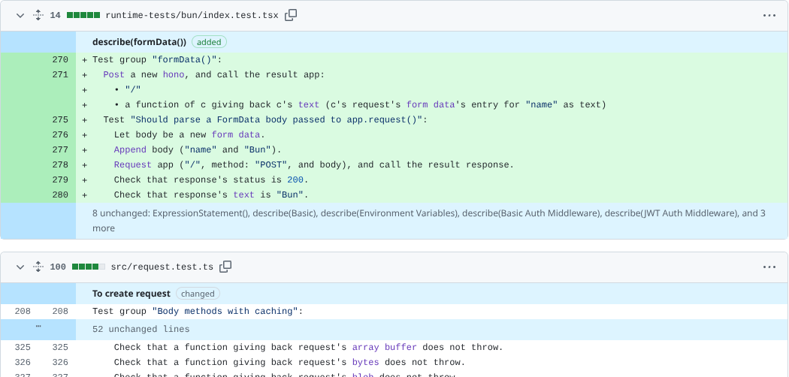The width and height of the screenshot is (789, 377).
Task: Click the '52 unchanged lines' text
Action: point(141,330)
